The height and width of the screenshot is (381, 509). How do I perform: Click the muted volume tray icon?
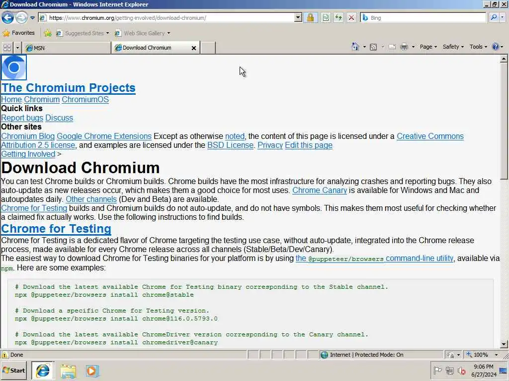(x=462, y=371)
